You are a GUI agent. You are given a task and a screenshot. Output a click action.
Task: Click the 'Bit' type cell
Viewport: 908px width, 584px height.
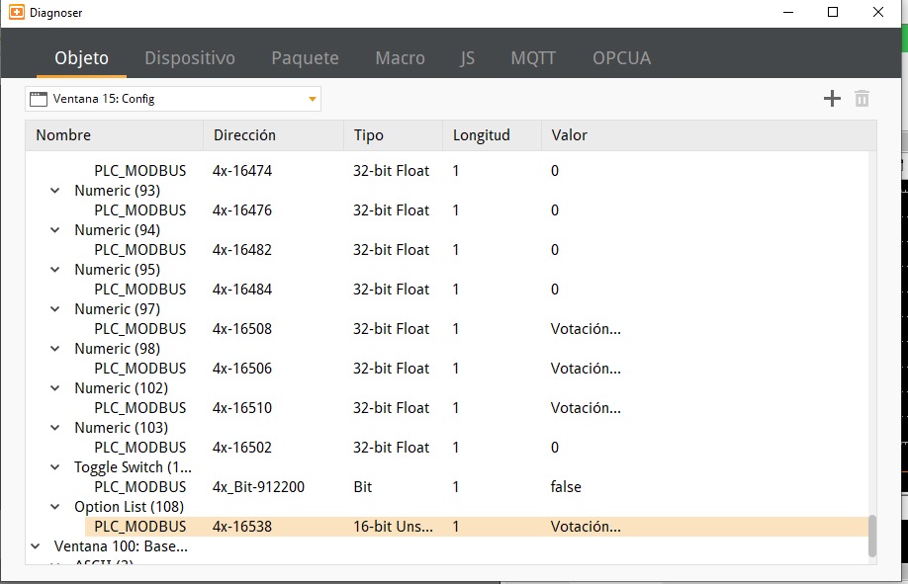click(362, 487)
